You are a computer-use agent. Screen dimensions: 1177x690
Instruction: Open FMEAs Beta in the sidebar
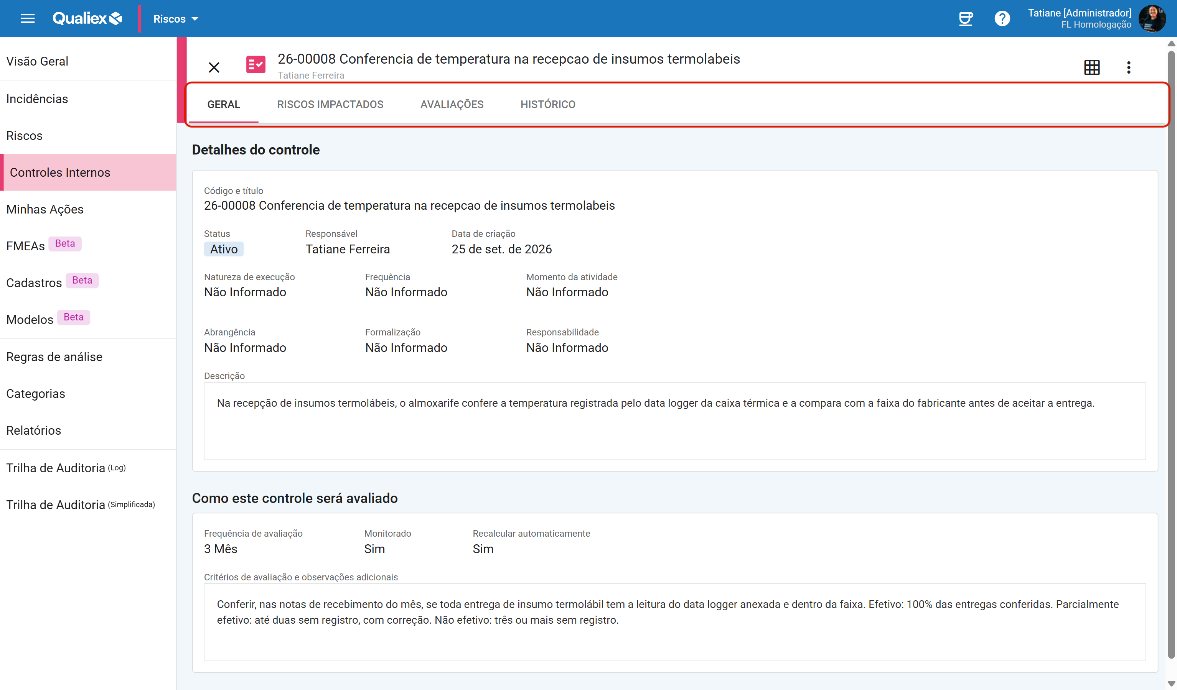(x=88, y=246)
